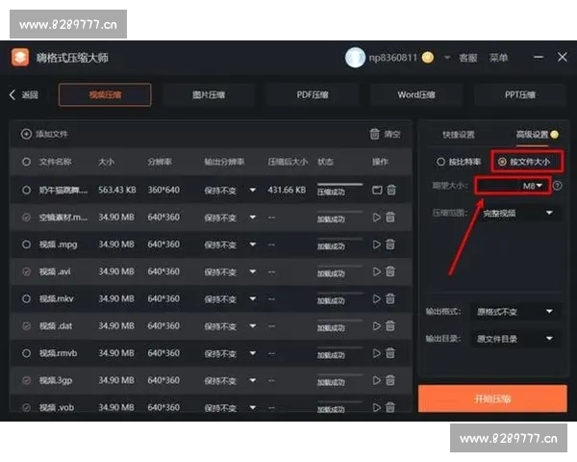The height and width of the screenshot is (462, 577).
Task: Uncheck the 视频.3gp file checkbox
Action: tap(26, 380)
